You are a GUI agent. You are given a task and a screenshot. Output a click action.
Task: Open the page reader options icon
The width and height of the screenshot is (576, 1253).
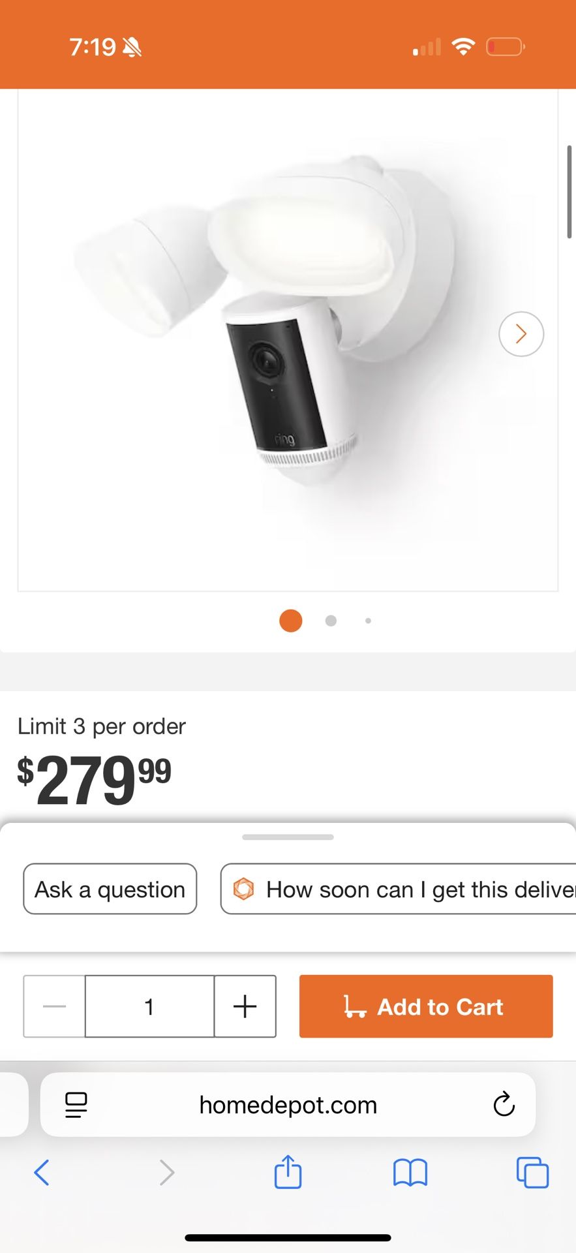tap(76, 1105)
